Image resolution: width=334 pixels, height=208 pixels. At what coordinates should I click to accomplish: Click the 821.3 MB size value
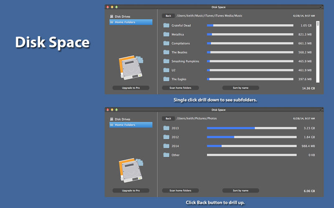[x=305, y=34]
